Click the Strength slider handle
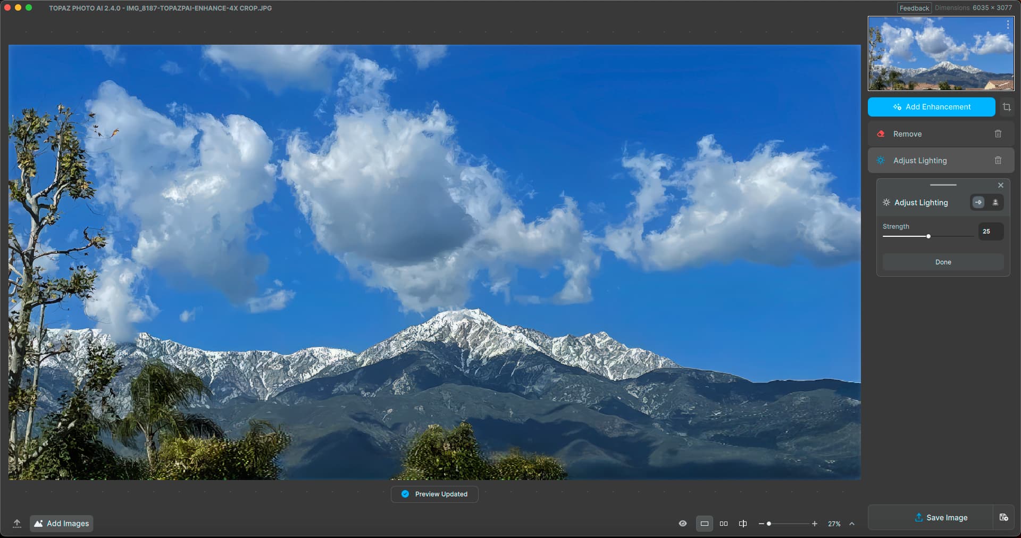This screenshot has height=538, width=1021. [928, 236]
